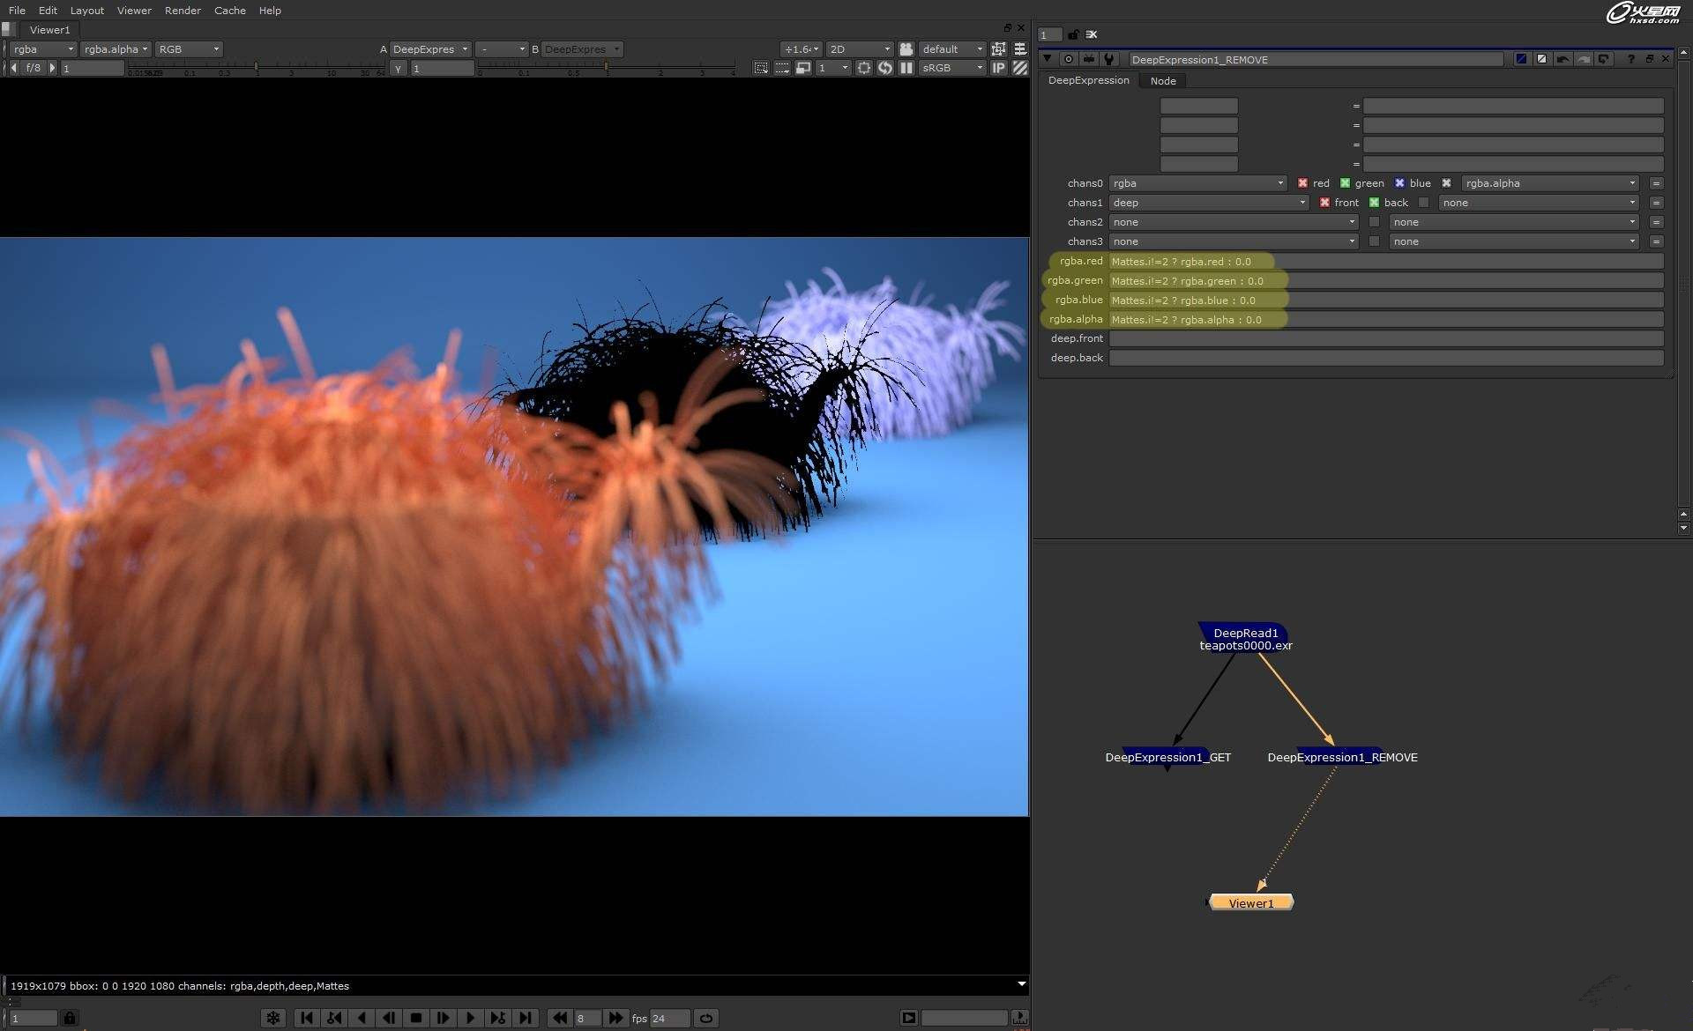This screenshot has height=1031, width=1693.
Task: Click the snowflake freeze icon in playback bar
Action: pyautogui.click(x=273, y=1018)
